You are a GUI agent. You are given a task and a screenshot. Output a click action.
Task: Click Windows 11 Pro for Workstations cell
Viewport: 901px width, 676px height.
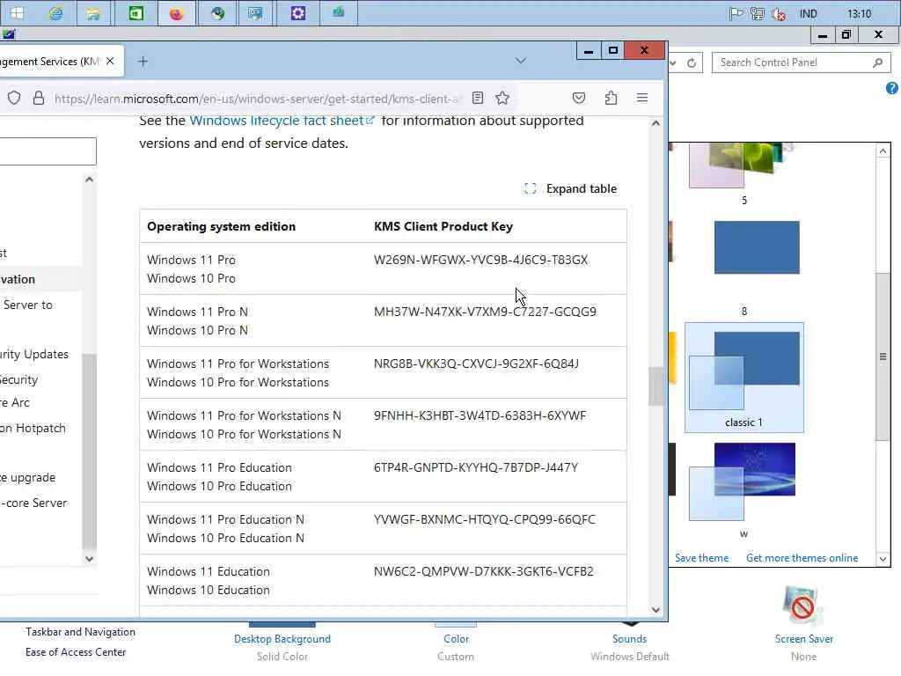pyautogui.click(x=238, y=364)
